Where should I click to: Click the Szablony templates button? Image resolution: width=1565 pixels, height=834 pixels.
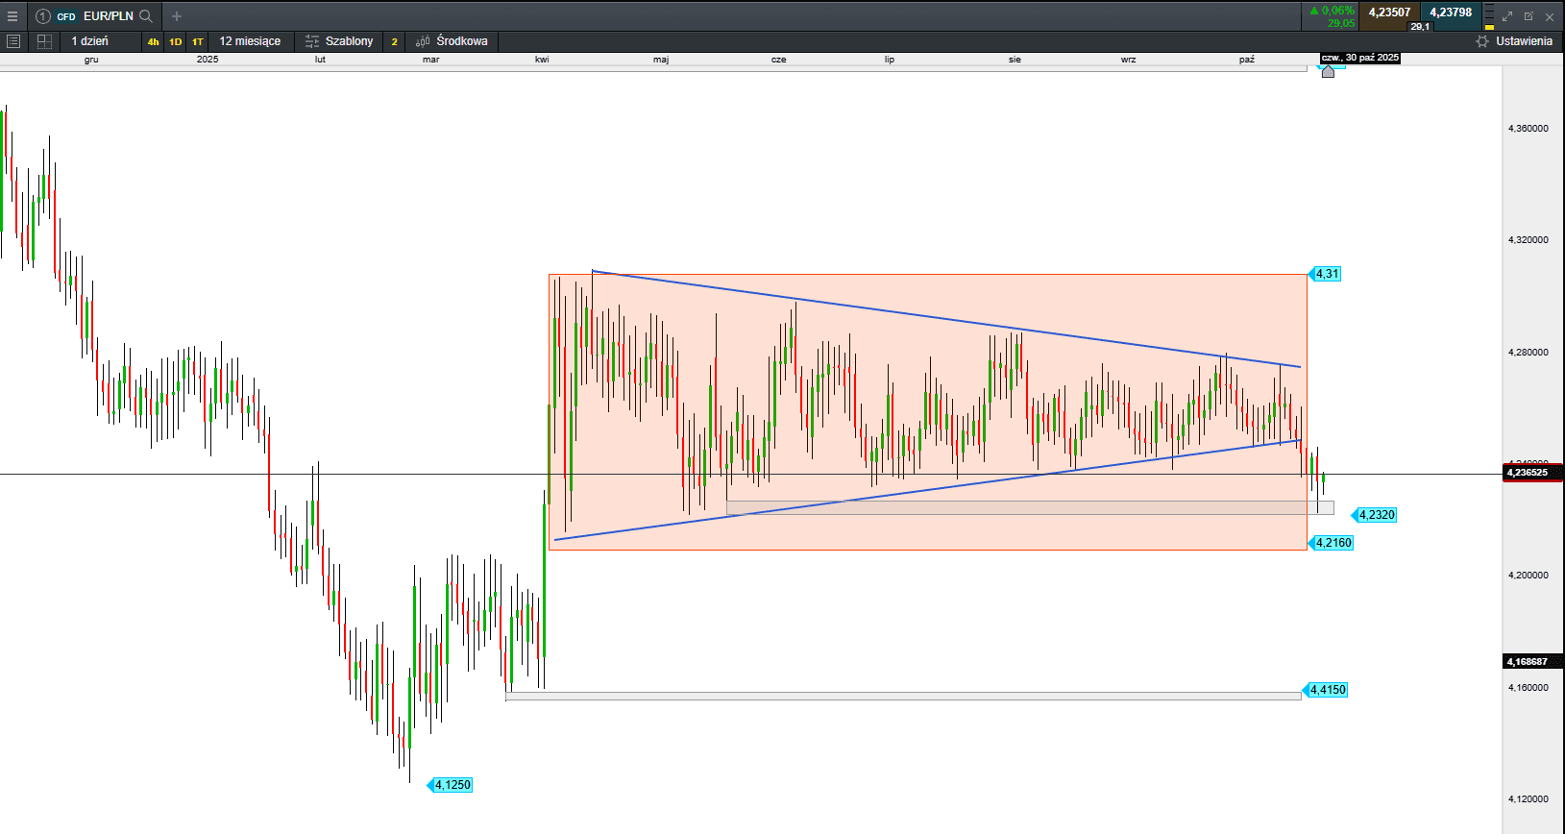339,41
